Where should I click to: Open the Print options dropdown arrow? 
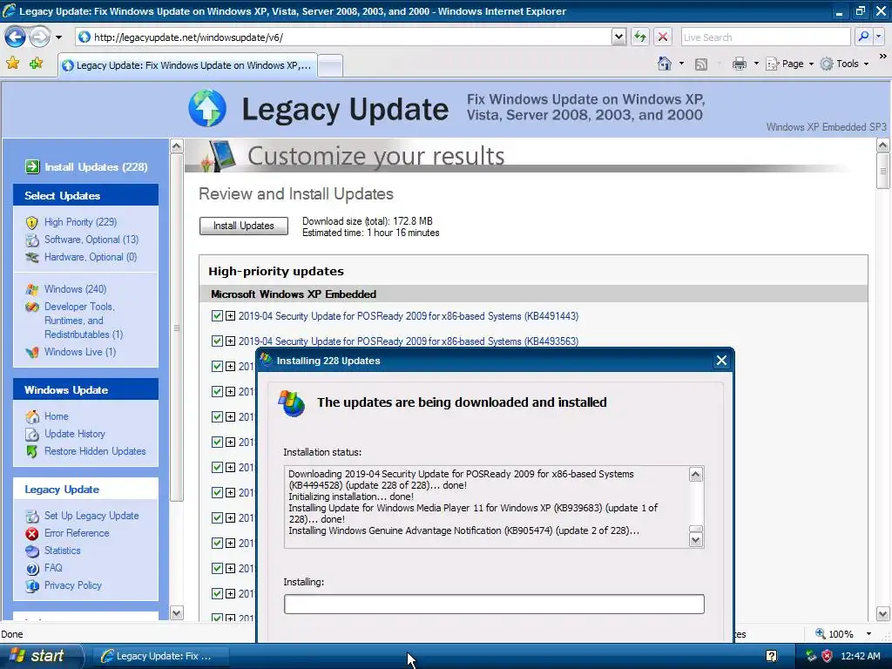coord(756,64)
